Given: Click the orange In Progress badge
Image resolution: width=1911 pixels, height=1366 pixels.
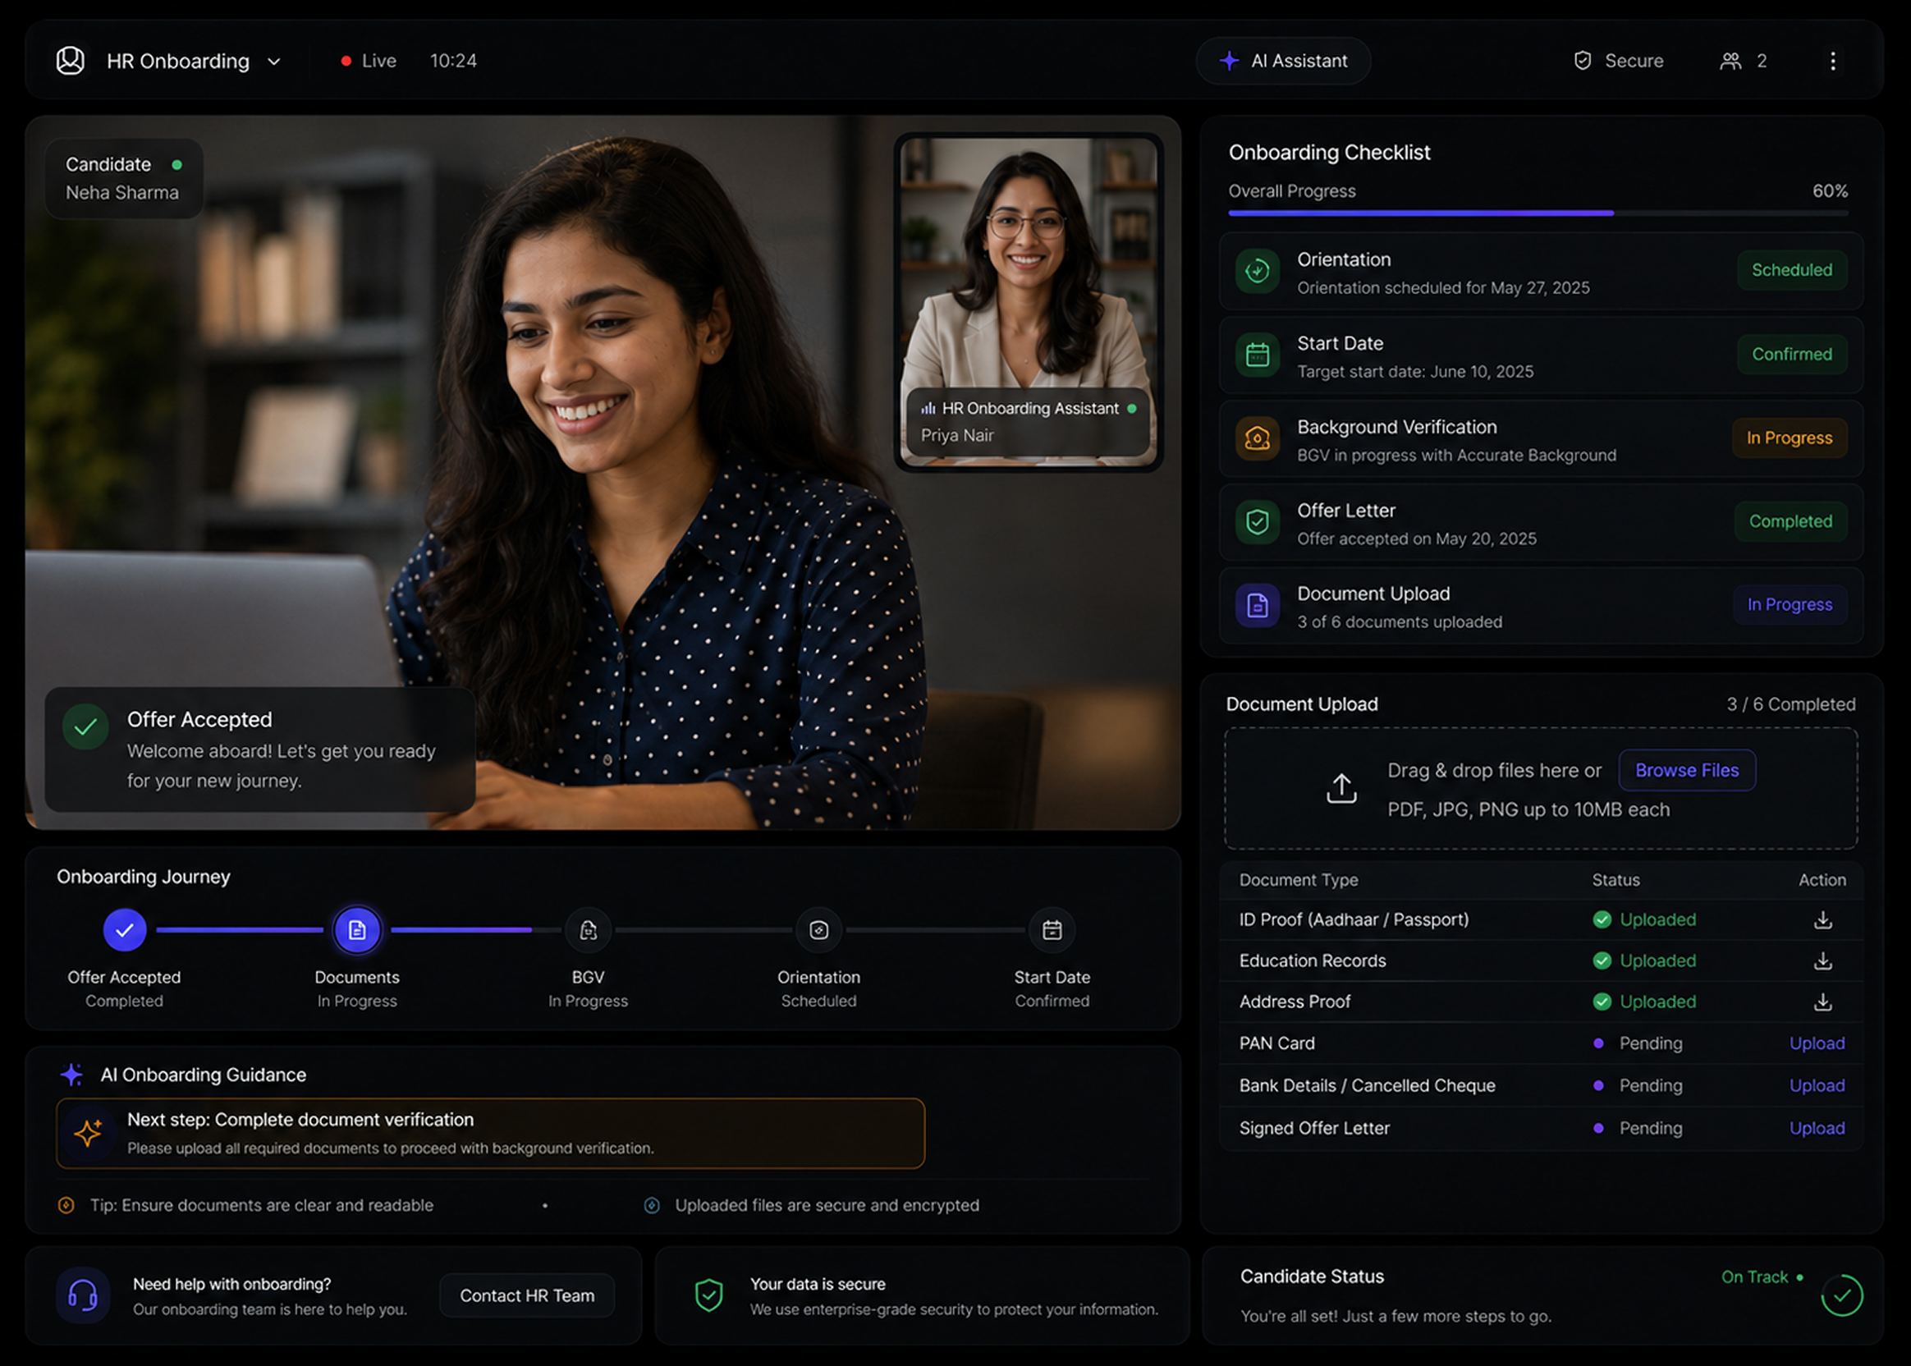Looking at the screenshot, I should 1789,438.
